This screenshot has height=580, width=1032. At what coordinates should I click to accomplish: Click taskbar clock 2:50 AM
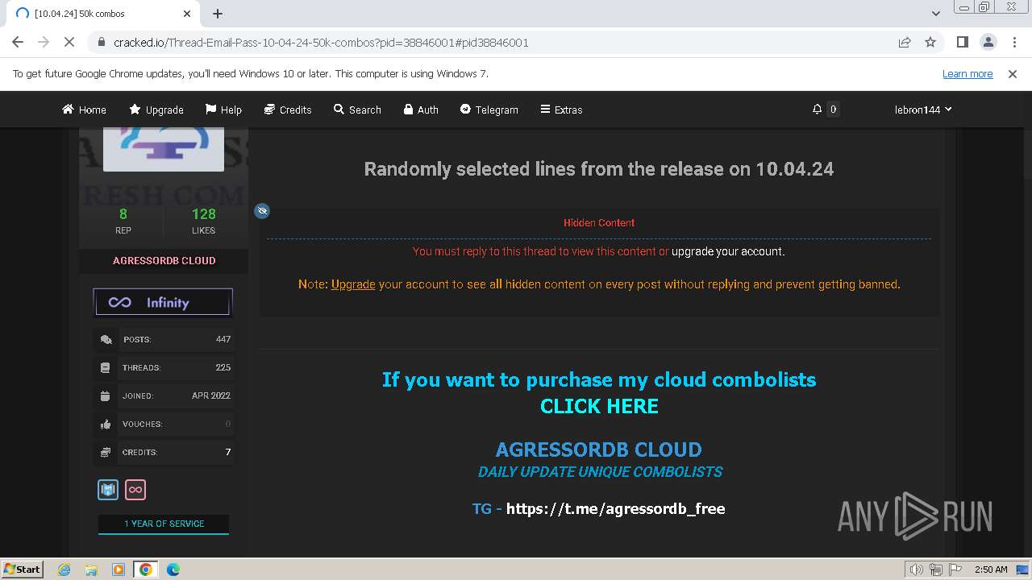coord(991,570)
